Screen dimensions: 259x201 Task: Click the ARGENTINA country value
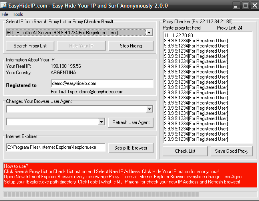[x=64, y=73]
